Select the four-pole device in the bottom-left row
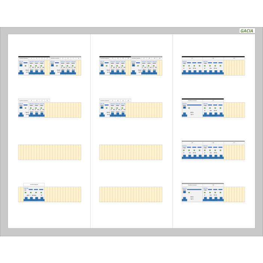The image size is (263, 263). click(34, 194)
